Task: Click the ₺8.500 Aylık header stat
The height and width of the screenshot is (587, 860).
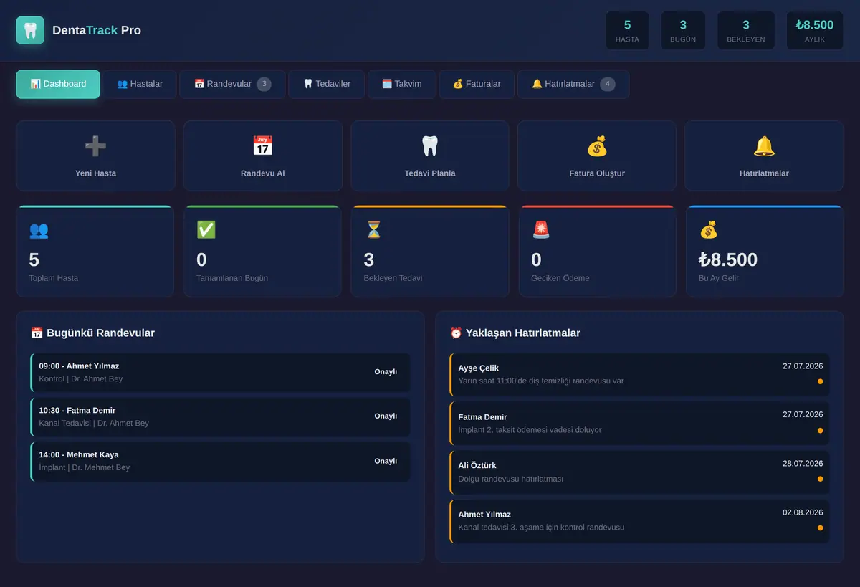Action: [x=814, y=30]
